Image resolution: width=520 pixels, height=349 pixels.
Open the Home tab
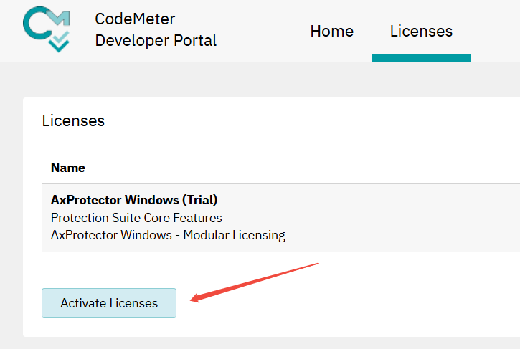pyautogui.click(x=331, y=32)
